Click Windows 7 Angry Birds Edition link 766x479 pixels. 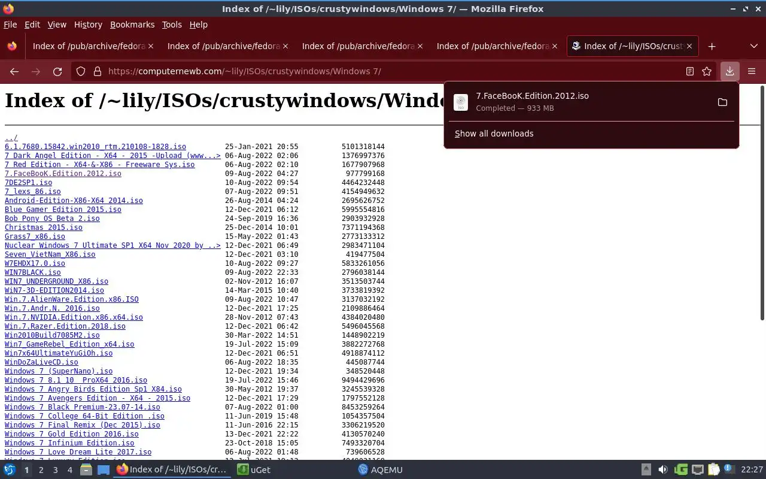[93, 389]
